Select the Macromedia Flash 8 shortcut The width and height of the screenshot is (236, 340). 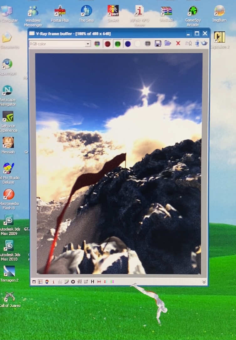(9, 199)
